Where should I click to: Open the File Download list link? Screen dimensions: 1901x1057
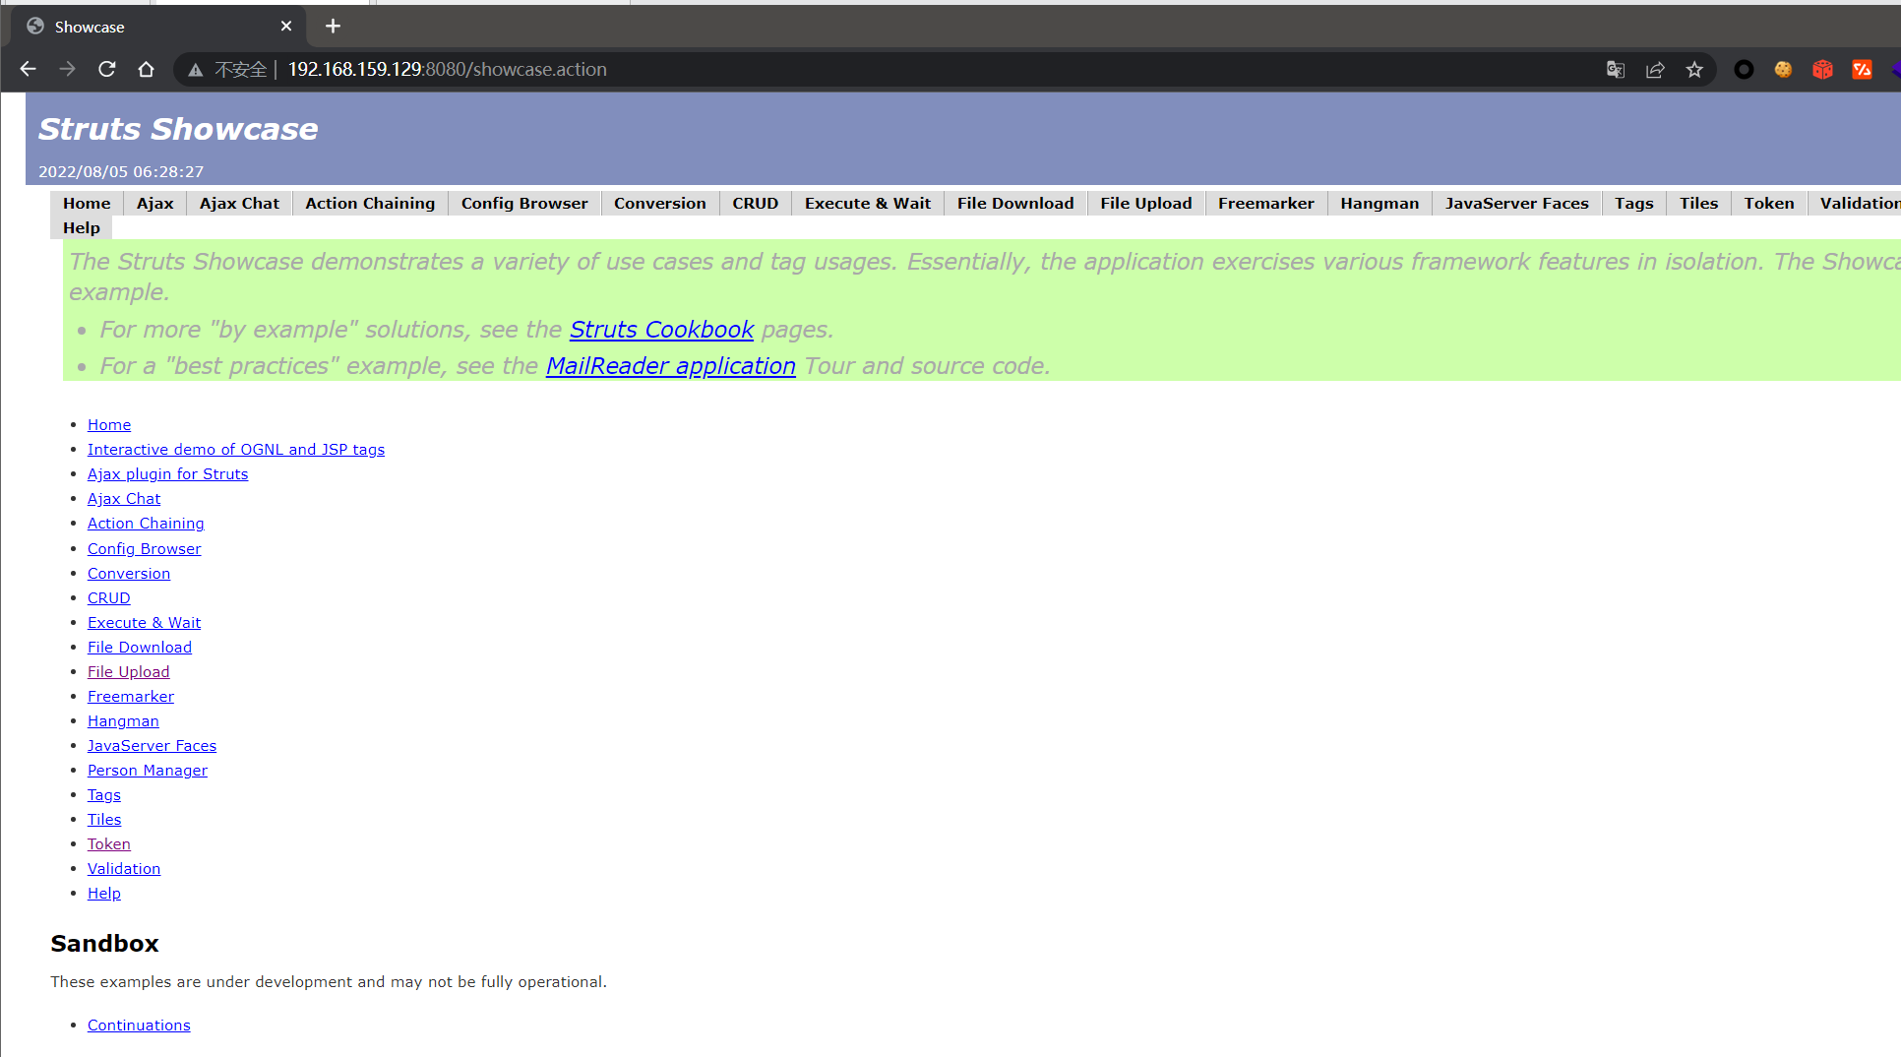point(140,647)
